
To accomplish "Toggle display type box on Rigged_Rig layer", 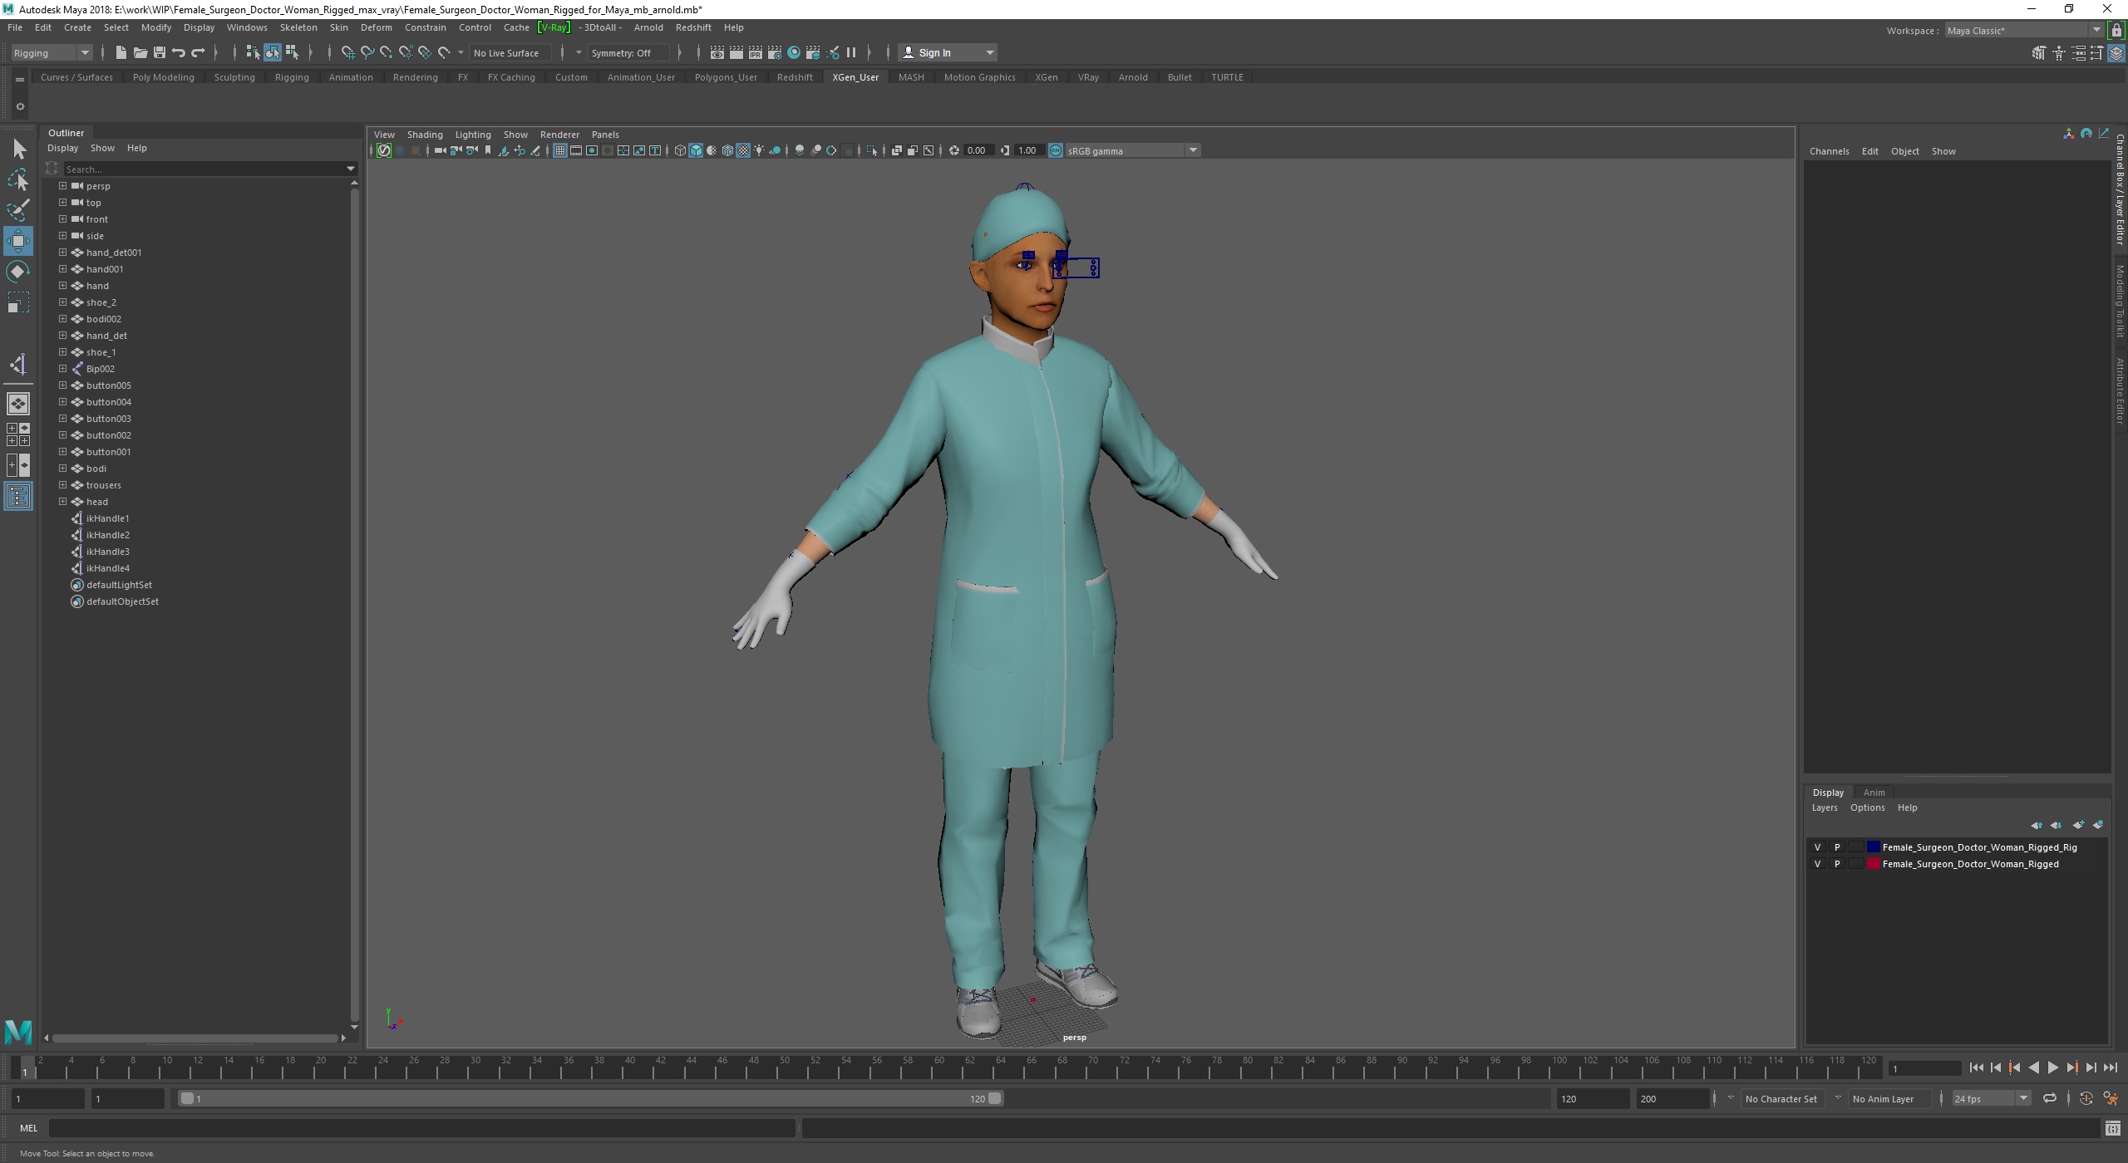I will point(1856,847).
